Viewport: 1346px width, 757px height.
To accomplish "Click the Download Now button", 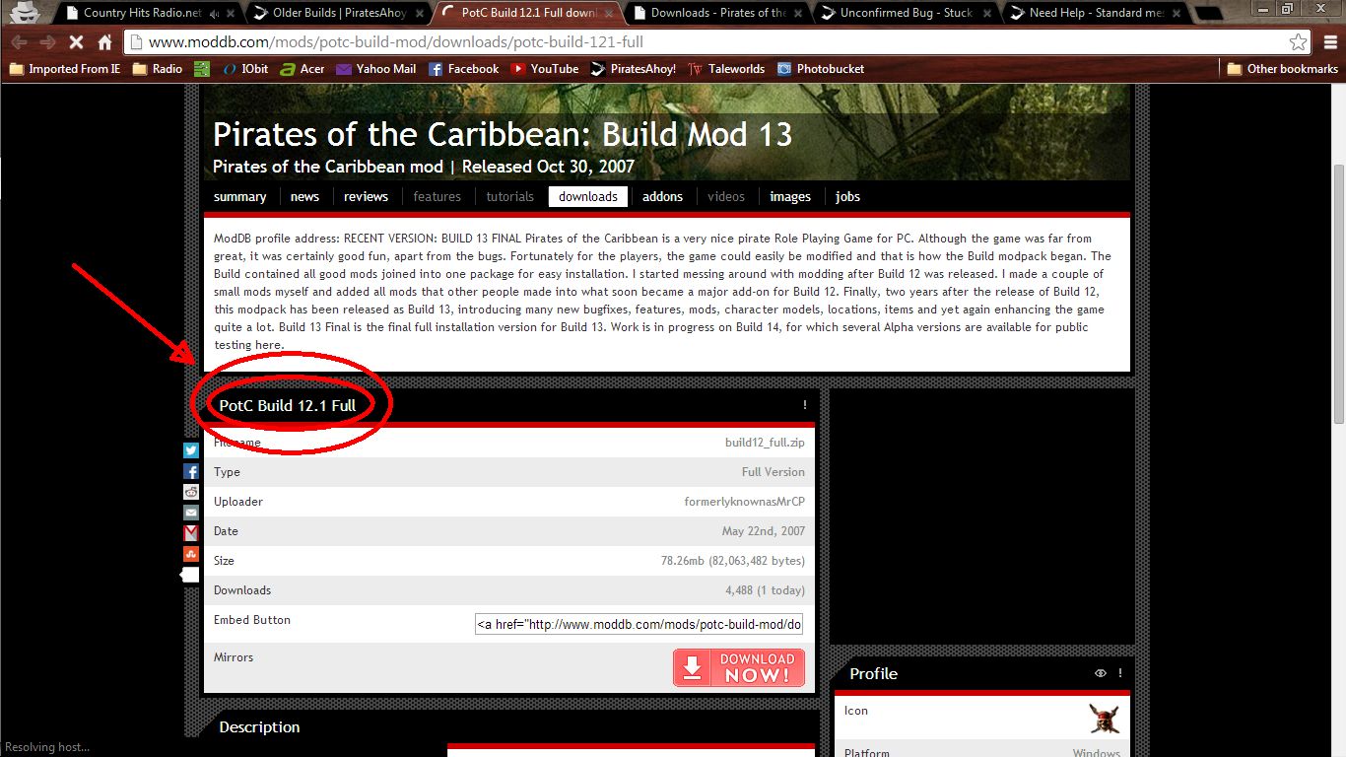I will (739, 667).
